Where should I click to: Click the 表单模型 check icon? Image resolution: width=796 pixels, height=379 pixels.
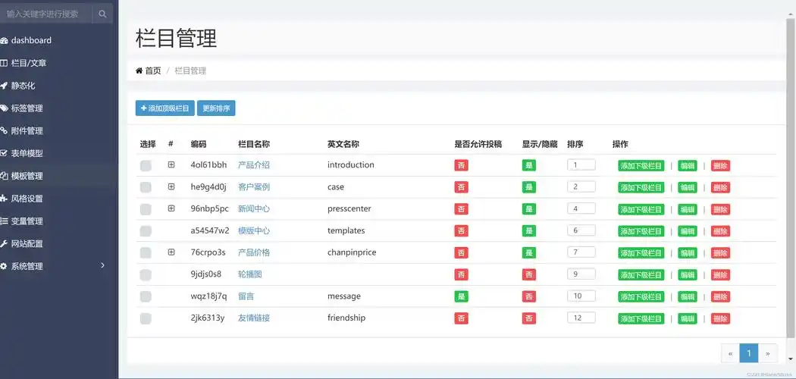(4, 153)
